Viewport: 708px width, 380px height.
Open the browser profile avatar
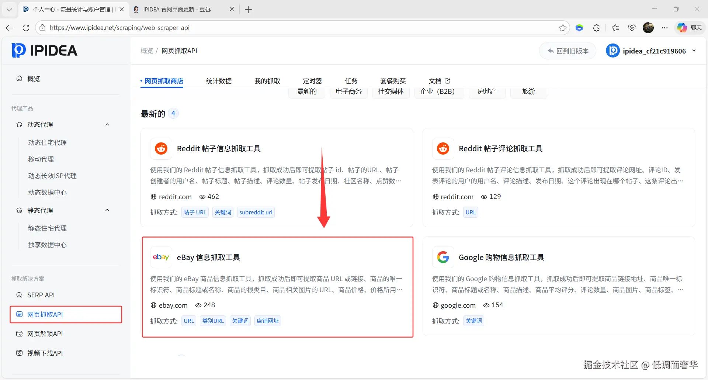click(x=648, y=28)
